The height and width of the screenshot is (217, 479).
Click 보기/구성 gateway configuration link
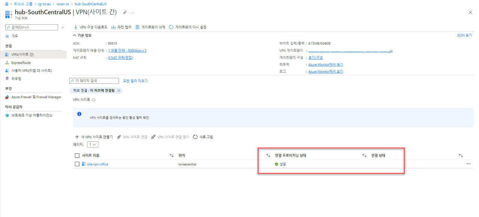[315, 58]
